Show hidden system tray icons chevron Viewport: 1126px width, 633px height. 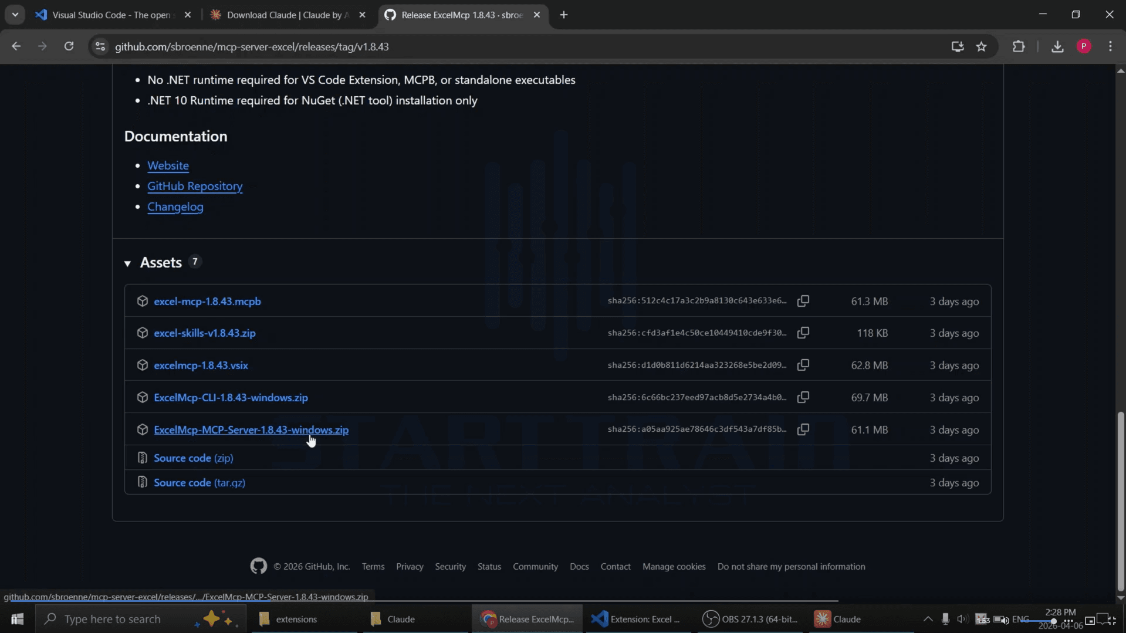(928, 619)
